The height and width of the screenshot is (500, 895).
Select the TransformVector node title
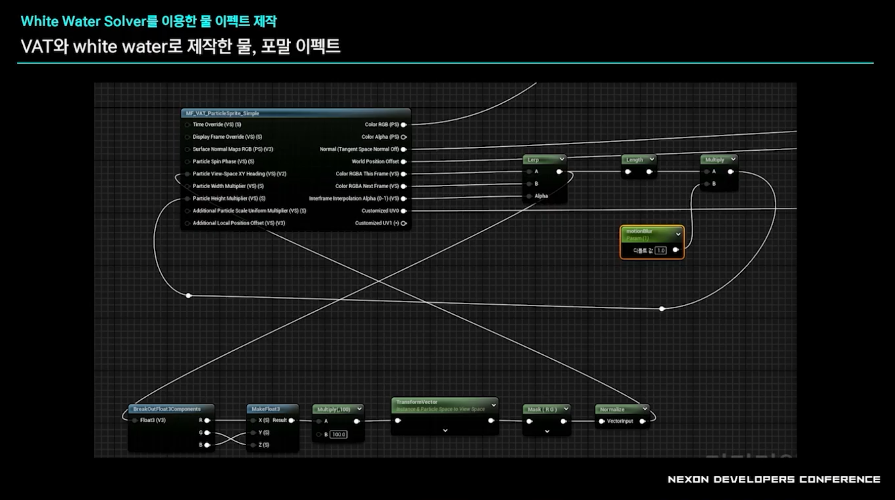pos(417,402)
